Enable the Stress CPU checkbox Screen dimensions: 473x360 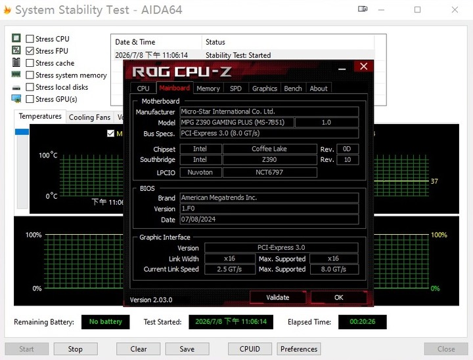(x=30, y=39)
